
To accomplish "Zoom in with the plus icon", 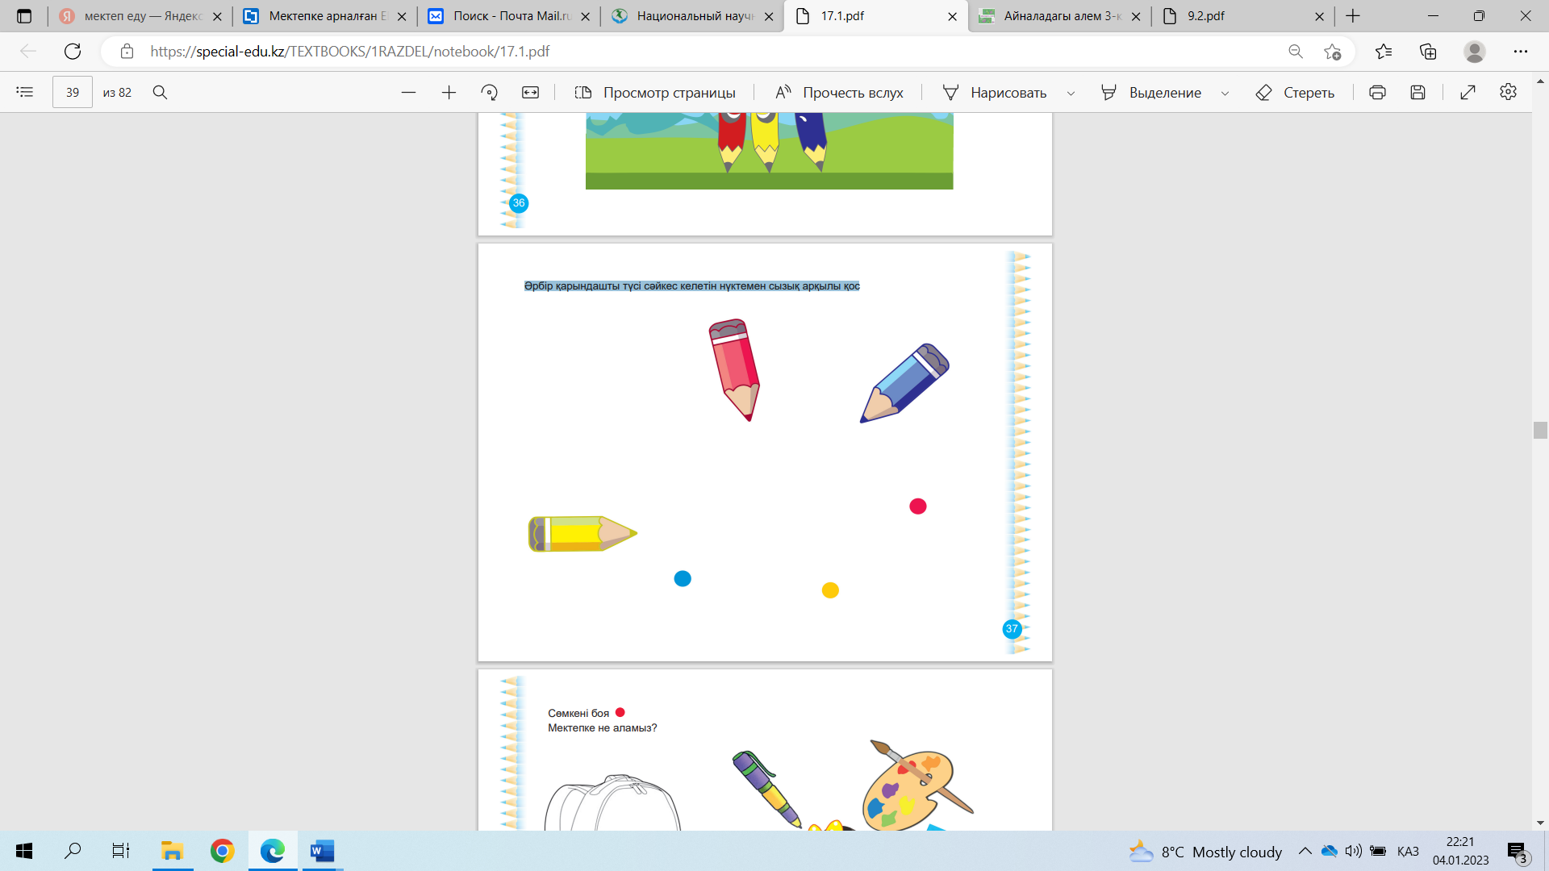I will 449,92.
